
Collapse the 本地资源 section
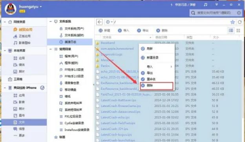pos(5,51)
